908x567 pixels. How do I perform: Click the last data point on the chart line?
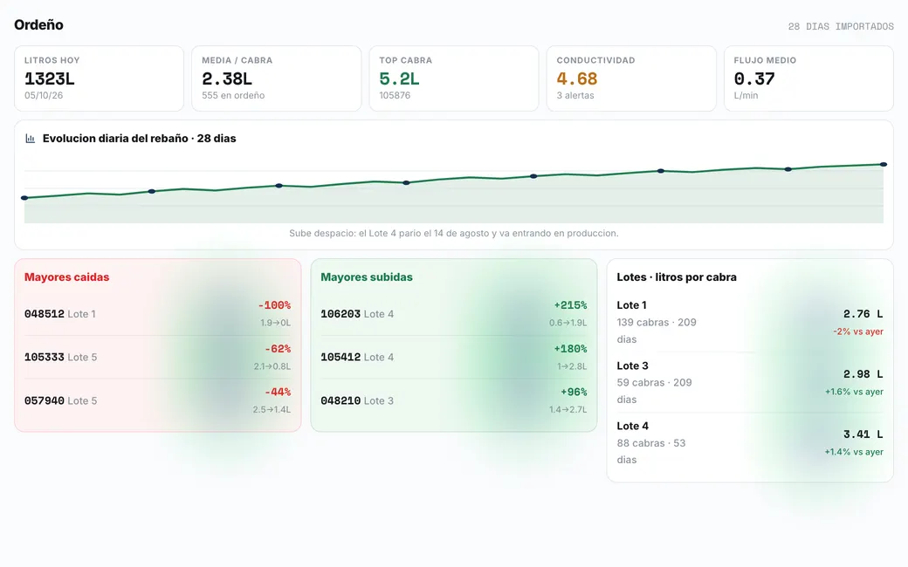coord(883,164)
